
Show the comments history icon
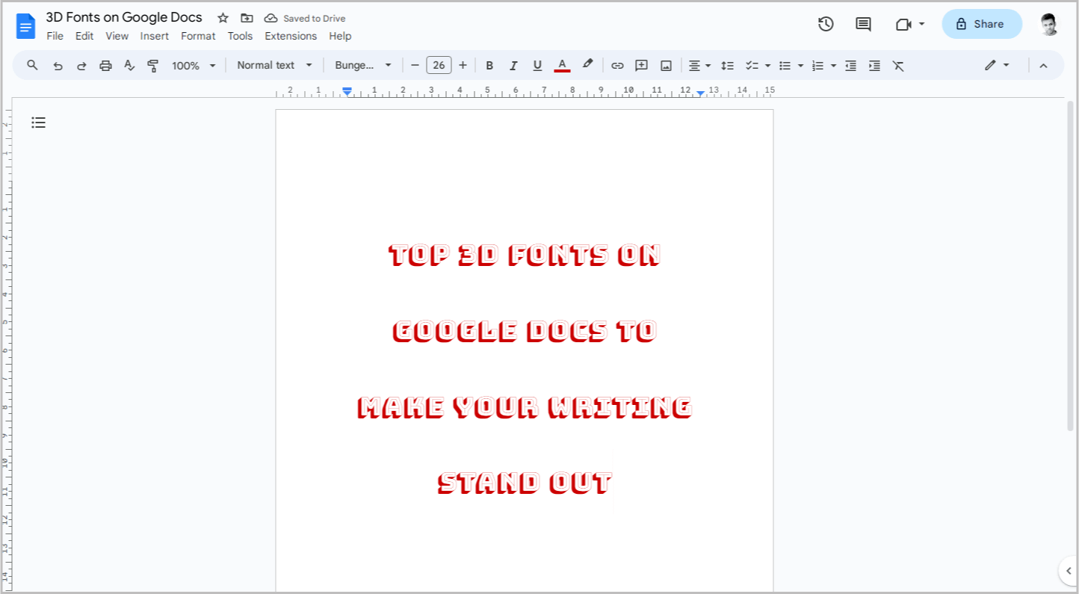click(863, 24)
